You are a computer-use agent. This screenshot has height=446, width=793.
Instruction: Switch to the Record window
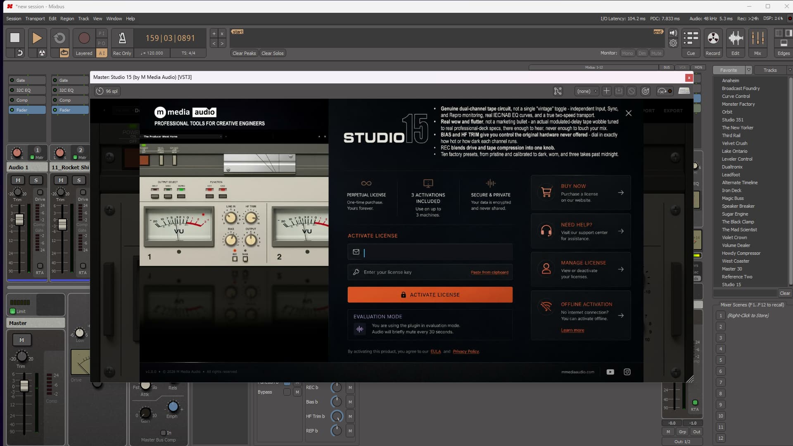coord(713,43)
